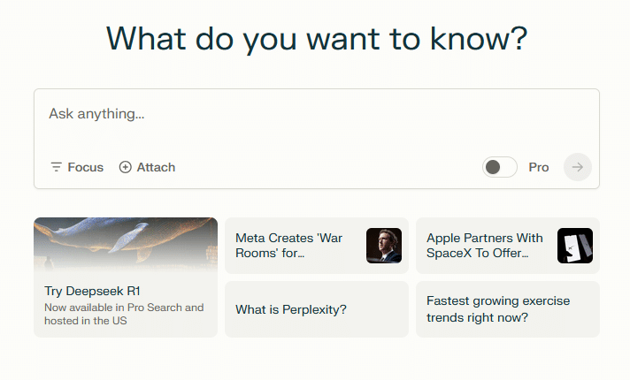Open the Focus options text
Screen dimensions: 630x380
[x=86, y=167]
